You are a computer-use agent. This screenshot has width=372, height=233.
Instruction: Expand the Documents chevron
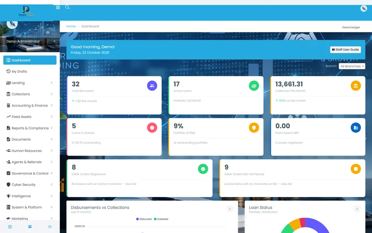pyautogui.click(x=52, y=139)
